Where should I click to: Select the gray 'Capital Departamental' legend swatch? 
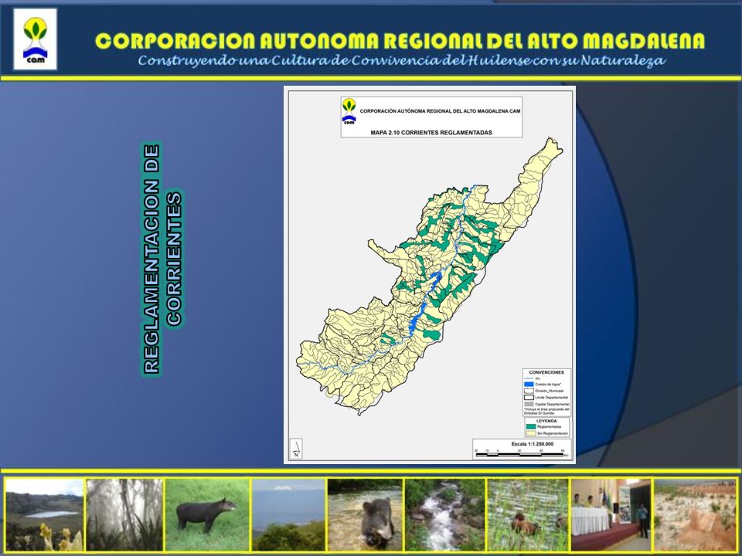click(x=529, y=404)
